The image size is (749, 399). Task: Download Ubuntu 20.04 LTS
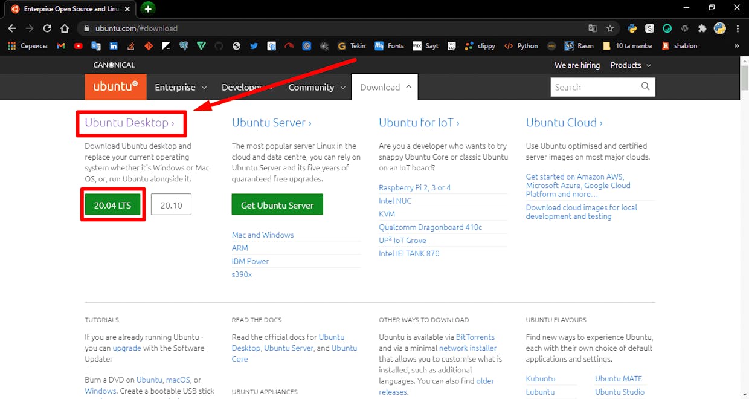pyautogui.click(x=112, y=205)
